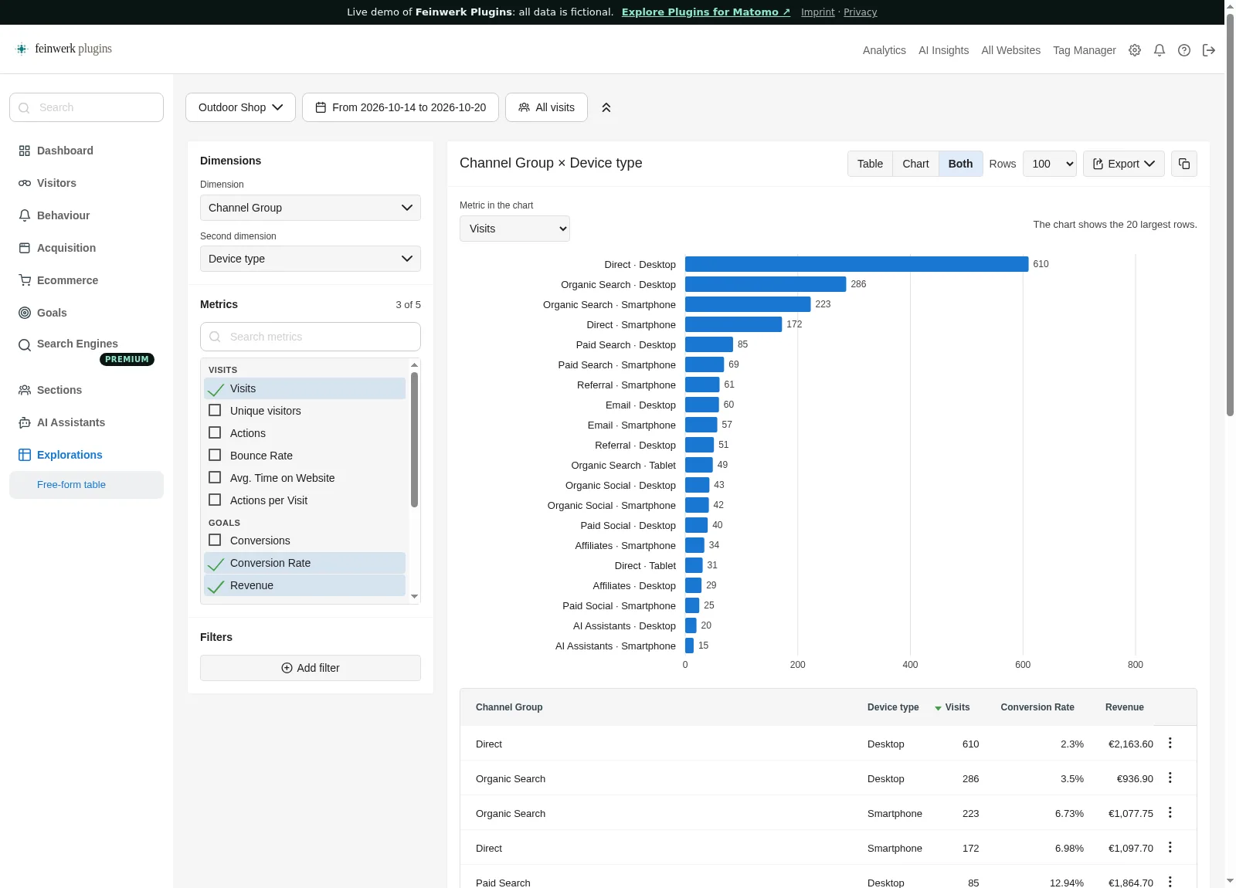Sort table by Revenue column header
The image size is (1236, 888).
(x=1124, y=707)
